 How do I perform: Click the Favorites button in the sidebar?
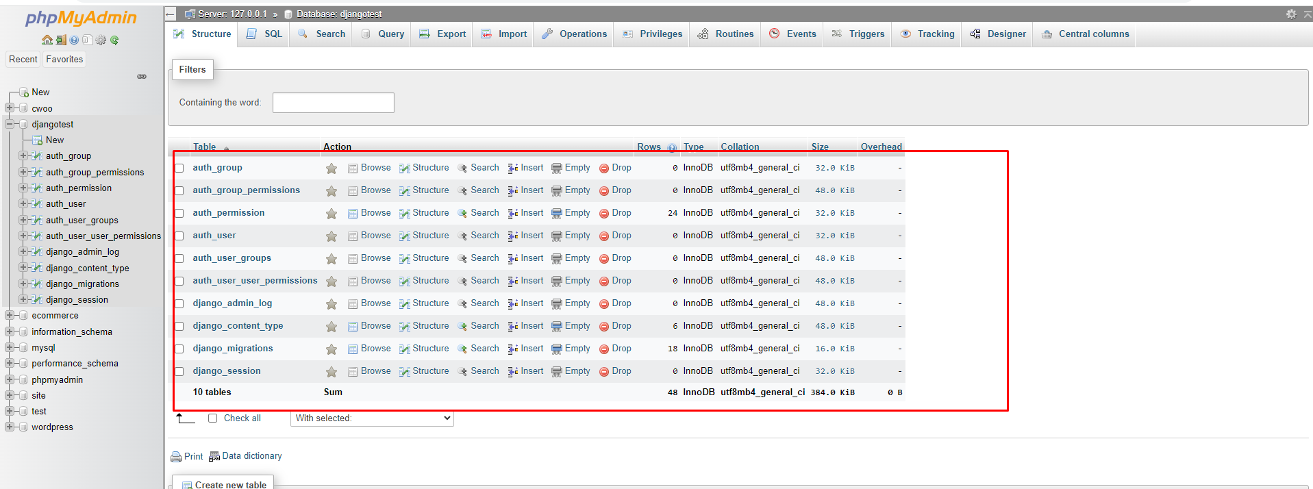point(64,60)
